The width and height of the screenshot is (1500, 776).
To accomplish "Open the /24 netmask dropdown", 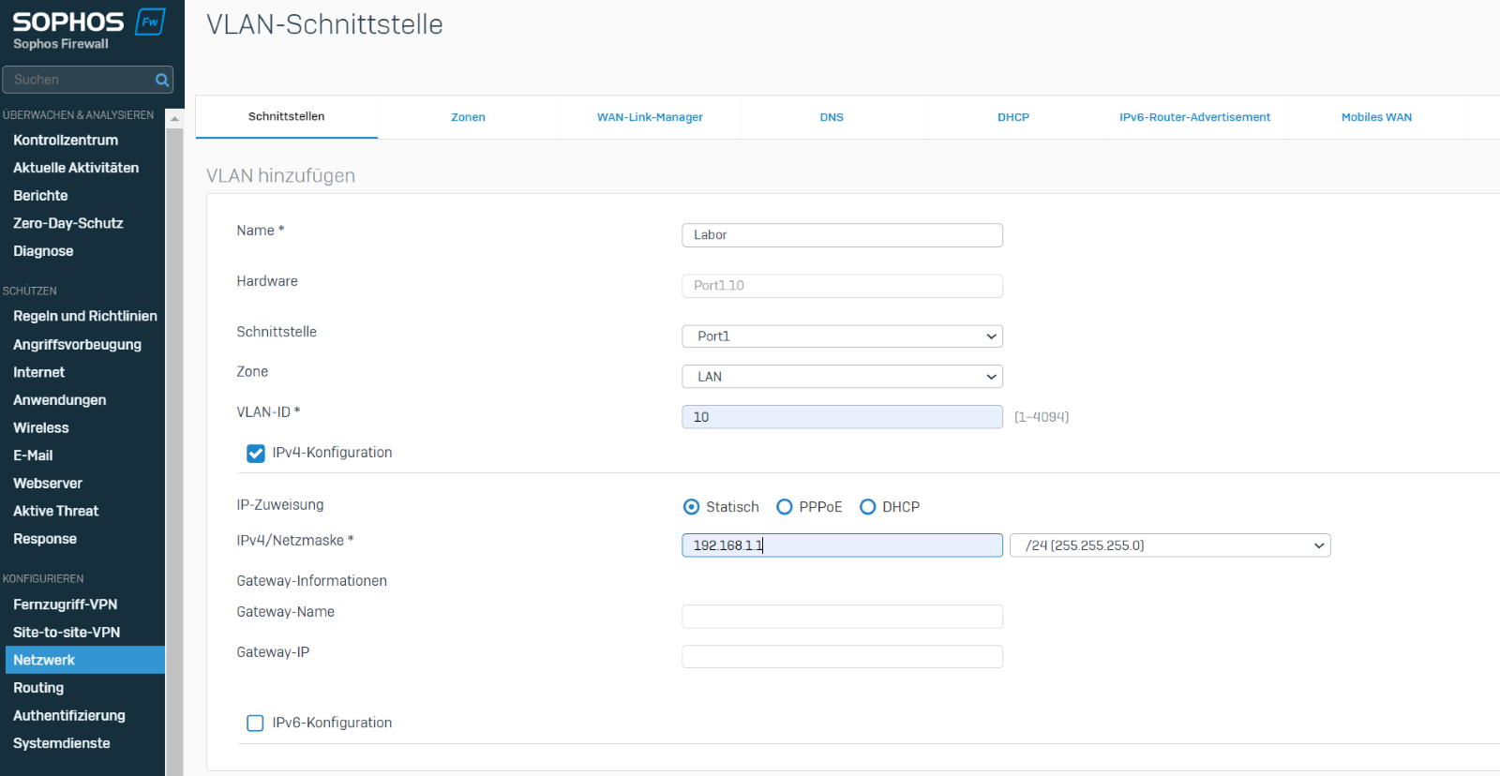I will tap(1169, 545).
